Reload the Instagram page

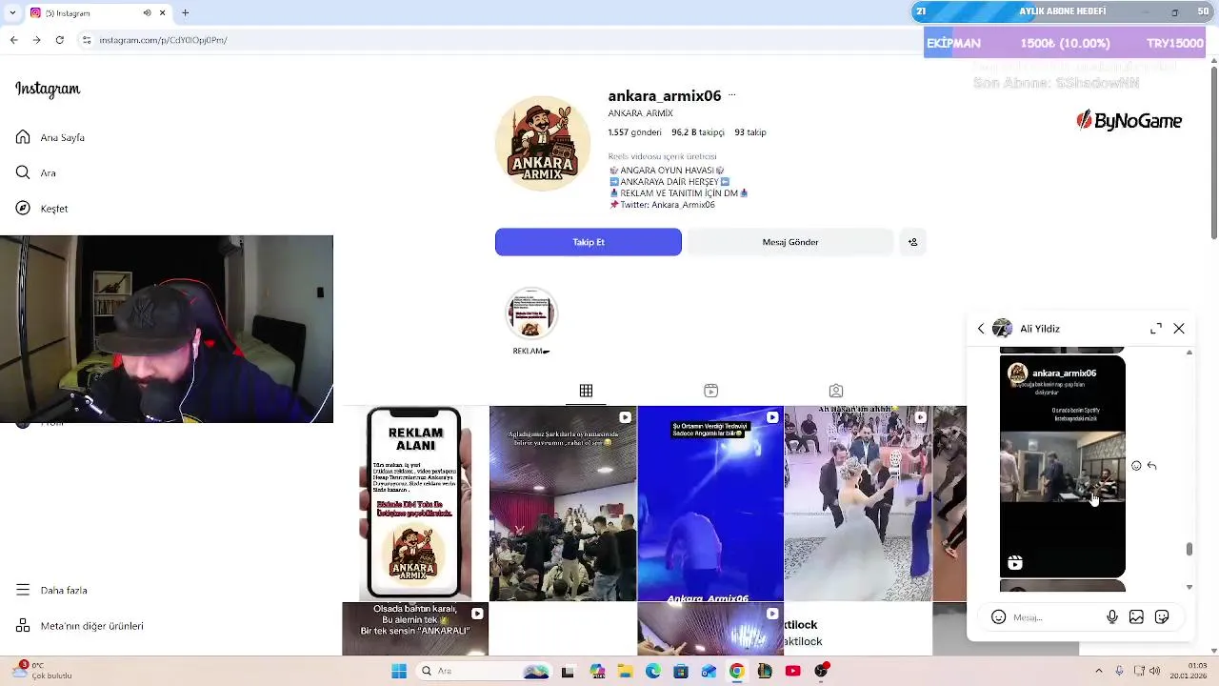point(60,40)
